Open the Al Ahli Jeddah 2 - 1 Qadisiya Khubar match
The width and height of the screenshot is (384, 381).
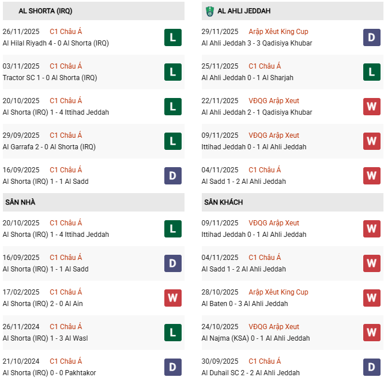(x=257, y=112)
